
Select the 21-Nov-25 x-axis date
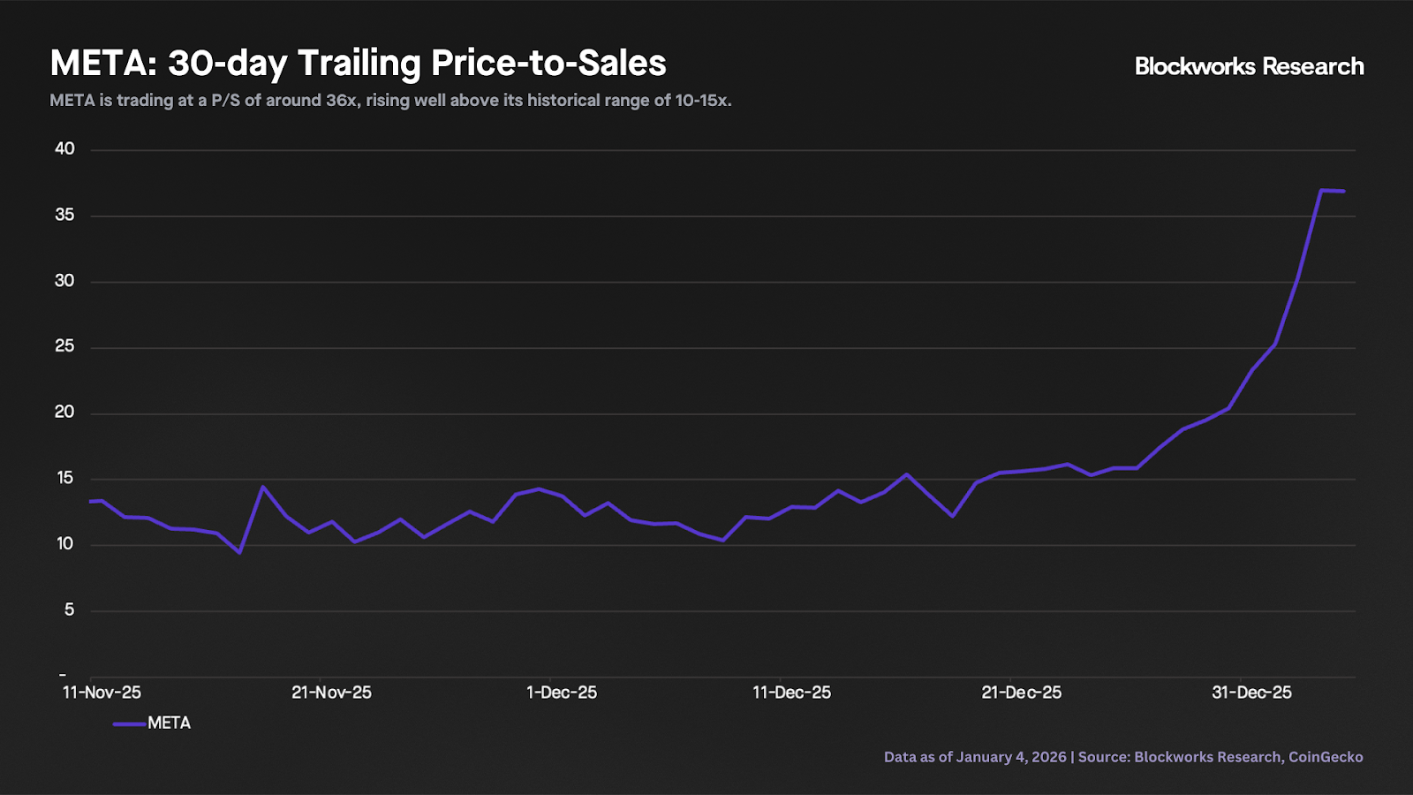click(331, 693)
